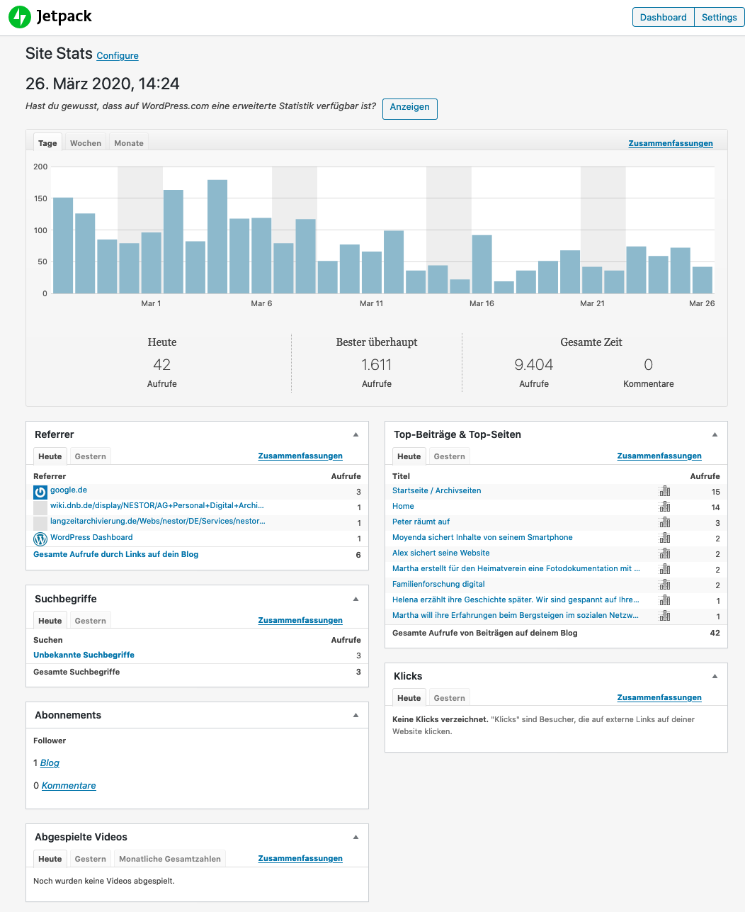Open stats chart icon for Alex sichert seine Website
The height and width of the screenshot is (912, 745).
click(664, 553)
